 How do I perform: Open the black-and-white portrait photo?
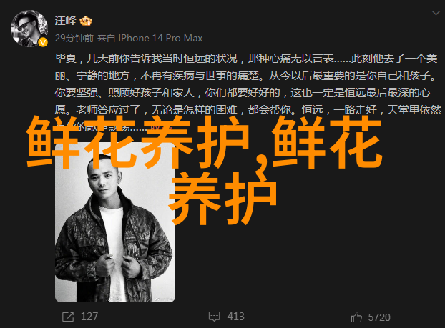(x=115, y=221)
